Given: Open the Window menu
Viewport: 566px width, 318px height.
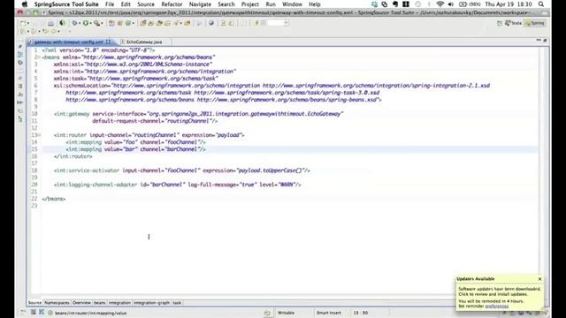Looking at the screenshot, I should (292, 4).
